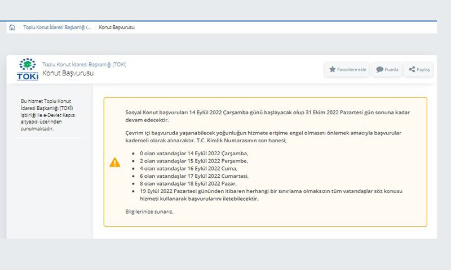Select the Konut Başvurusu breadcrumb item

pos(117,27)
